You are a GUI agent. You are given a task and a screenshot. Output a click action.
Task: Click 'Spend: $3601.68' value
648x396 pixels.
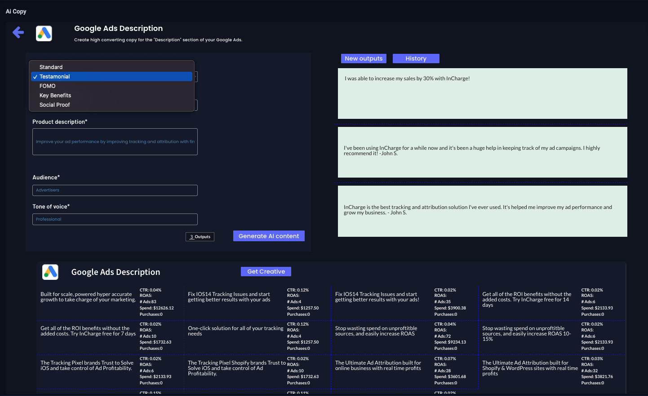tap(450, 377)
